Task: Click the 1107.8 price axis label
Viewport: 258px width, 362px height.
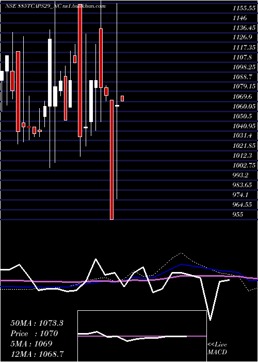Action: 242,57
